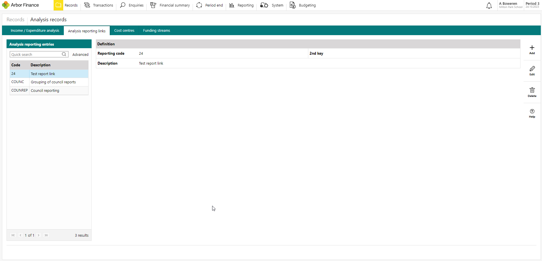The height and width of the screenshot is (261, 542).
Task: Click the Records breadcrumb link
Action: click(16, 20)
